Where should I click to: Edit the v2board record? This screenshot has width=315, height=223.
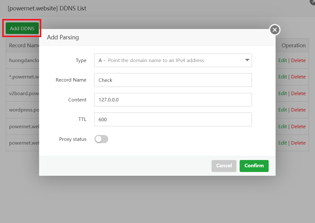click(283, 94)
